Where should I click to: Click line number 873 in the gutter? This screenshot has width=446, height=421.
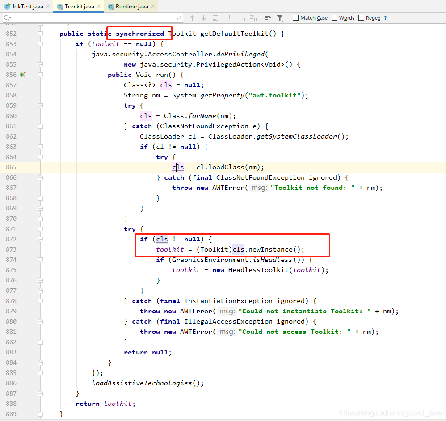[x=11, y=249]
